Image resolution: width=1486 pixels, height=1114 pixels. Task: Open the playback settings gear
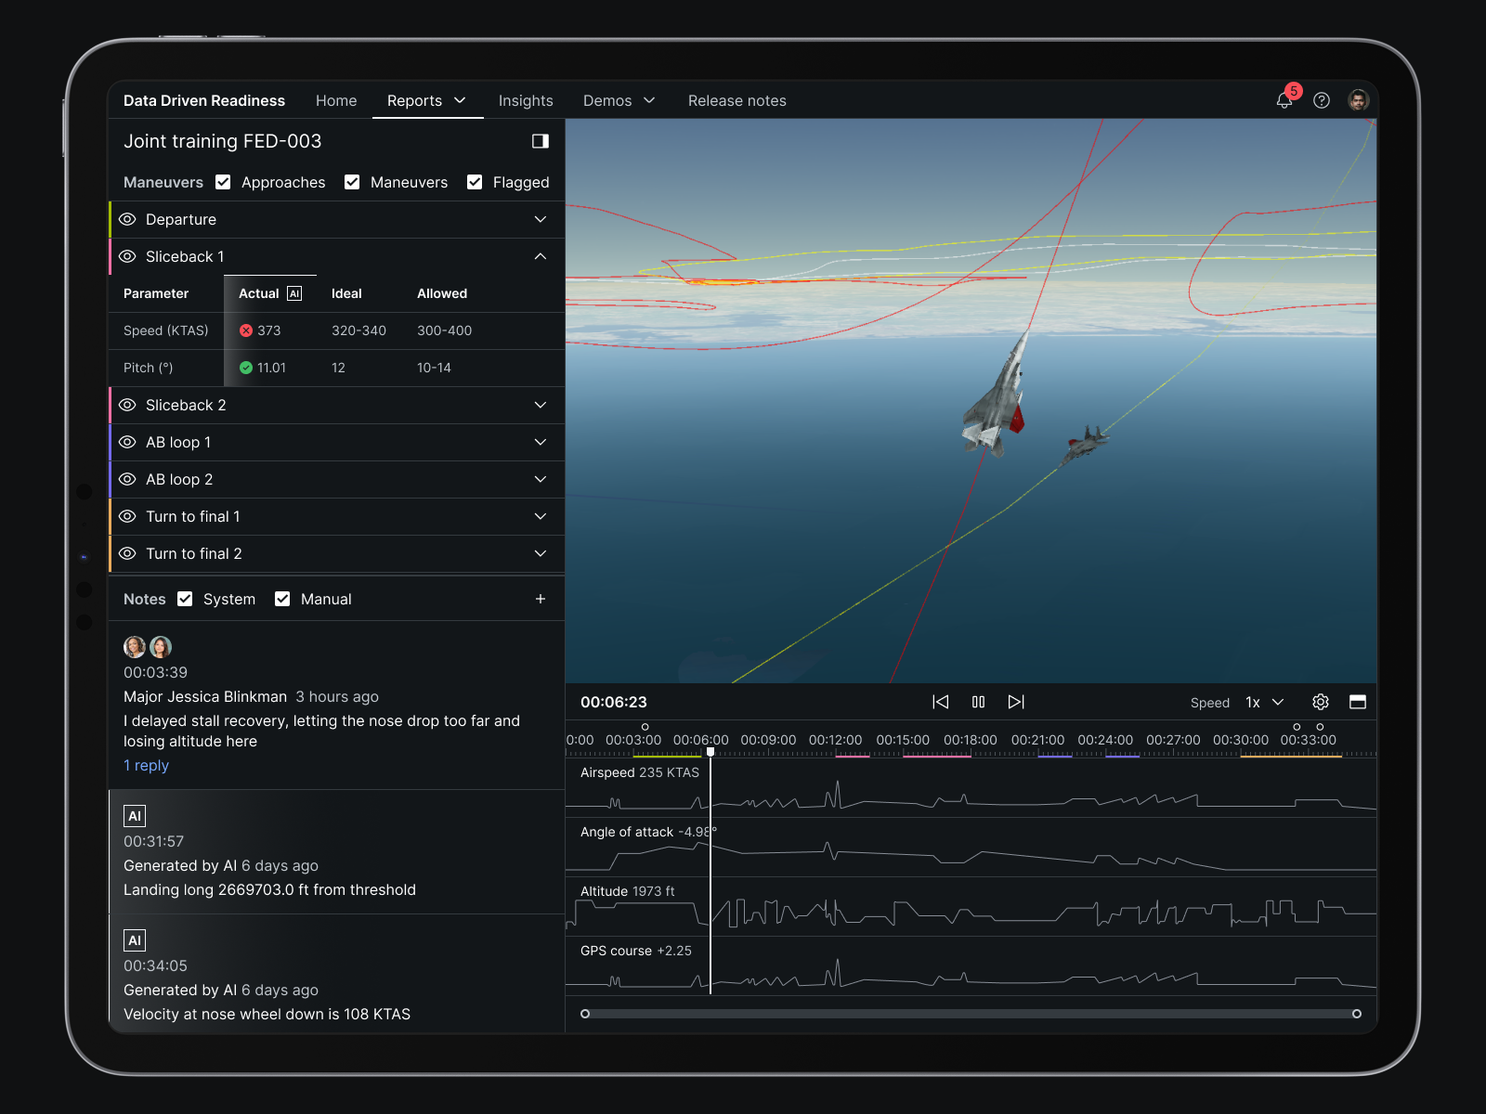(1320, 703)
